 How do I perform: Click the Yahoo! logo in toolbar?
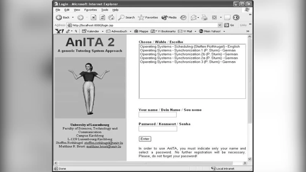[59, 31]
